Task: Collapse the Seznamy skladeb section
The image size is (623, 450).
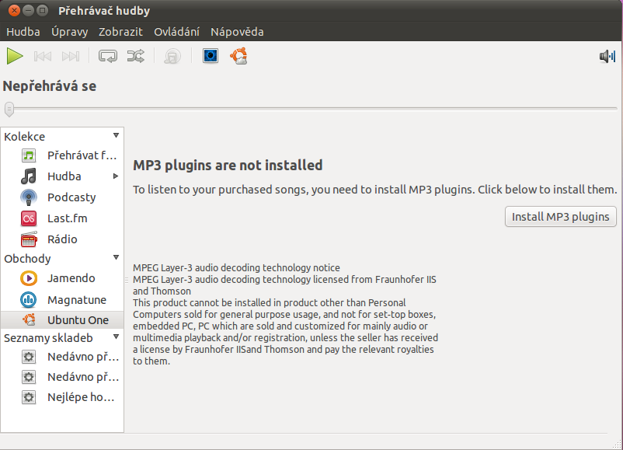Action: [116, 337]
